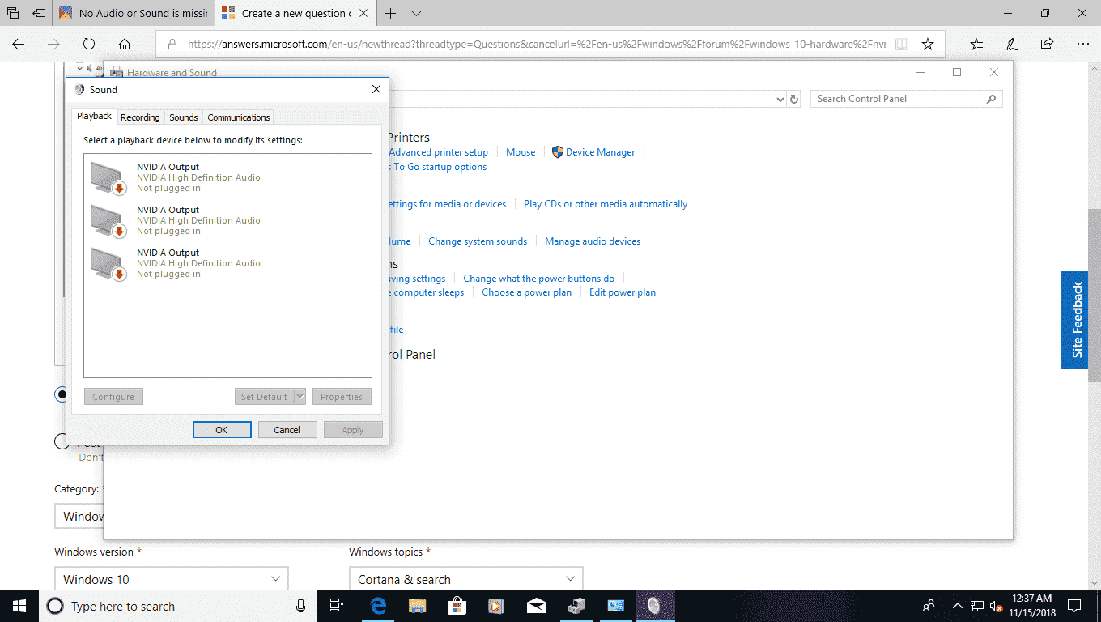Click Edit power plan link
The image size is (1101, 622).
pos(623,292)
